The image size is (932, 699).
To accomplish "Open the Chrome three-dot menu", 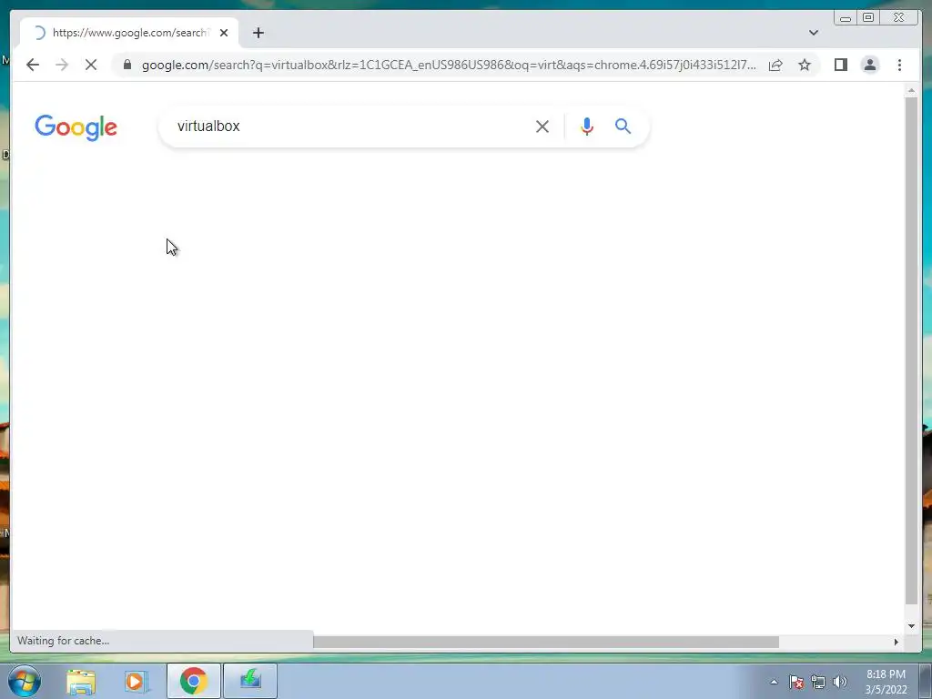I will click(x=899, y=65).
